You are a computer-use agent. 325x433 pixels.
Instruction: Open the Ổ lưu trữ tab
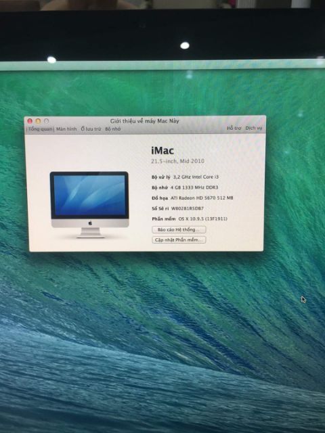click(x=91, y=129)
